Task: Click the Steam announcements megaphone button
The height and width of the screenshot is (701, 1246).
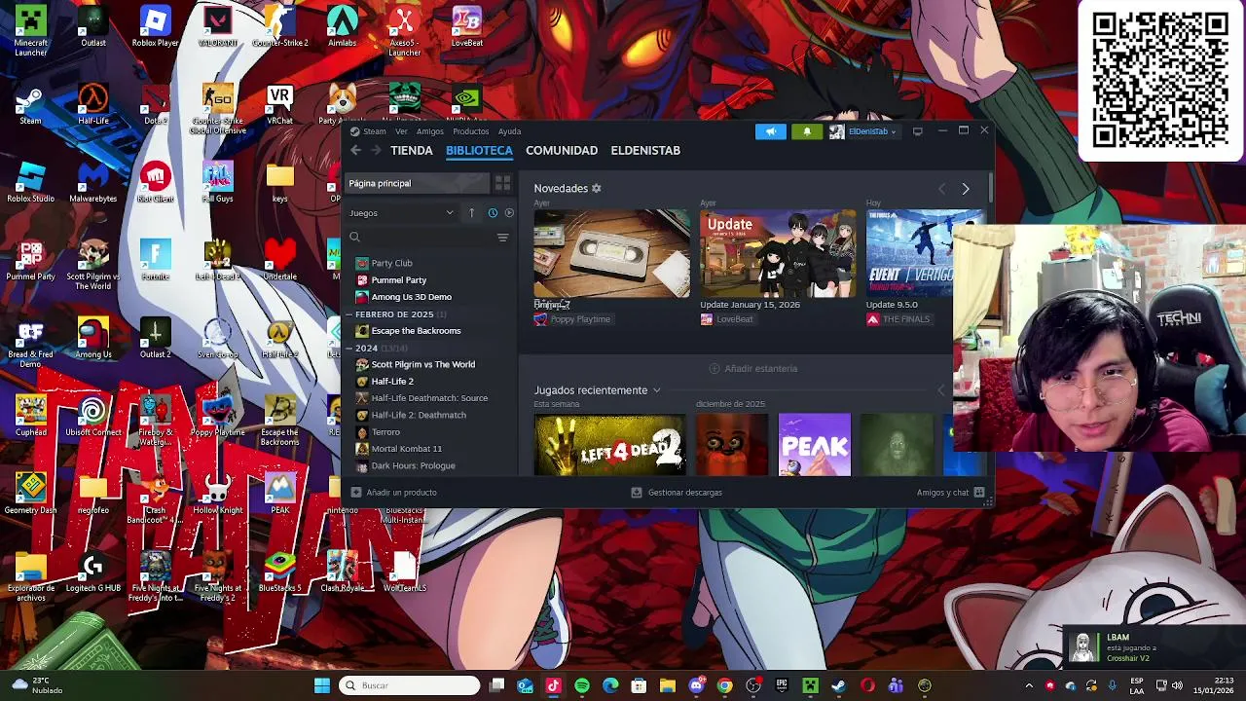Action: [x=770, y=131]
